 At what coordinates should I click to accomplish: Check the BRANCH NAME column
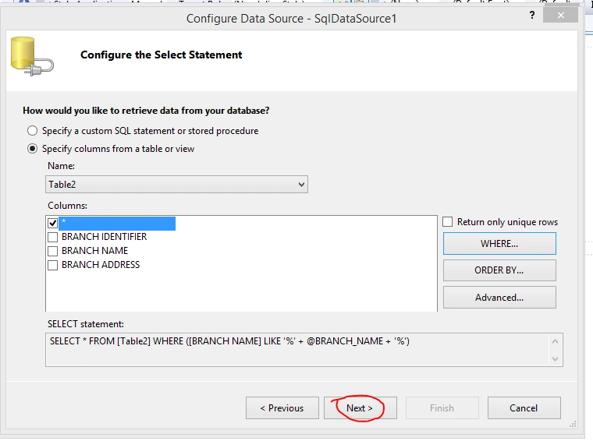coord(52,251)
